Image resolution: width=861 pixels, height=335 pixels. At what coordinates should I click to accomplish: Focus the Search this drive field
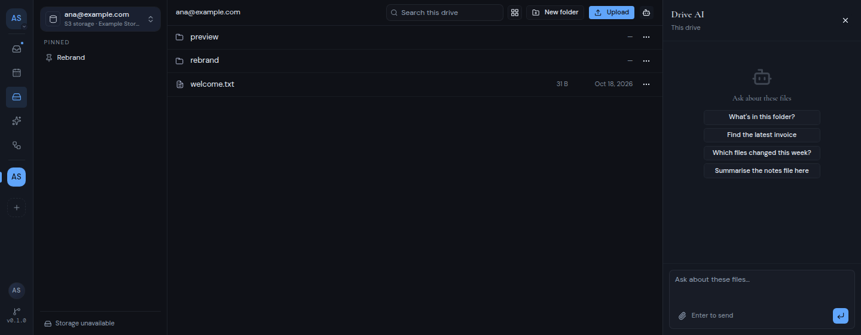coord(444,13)
